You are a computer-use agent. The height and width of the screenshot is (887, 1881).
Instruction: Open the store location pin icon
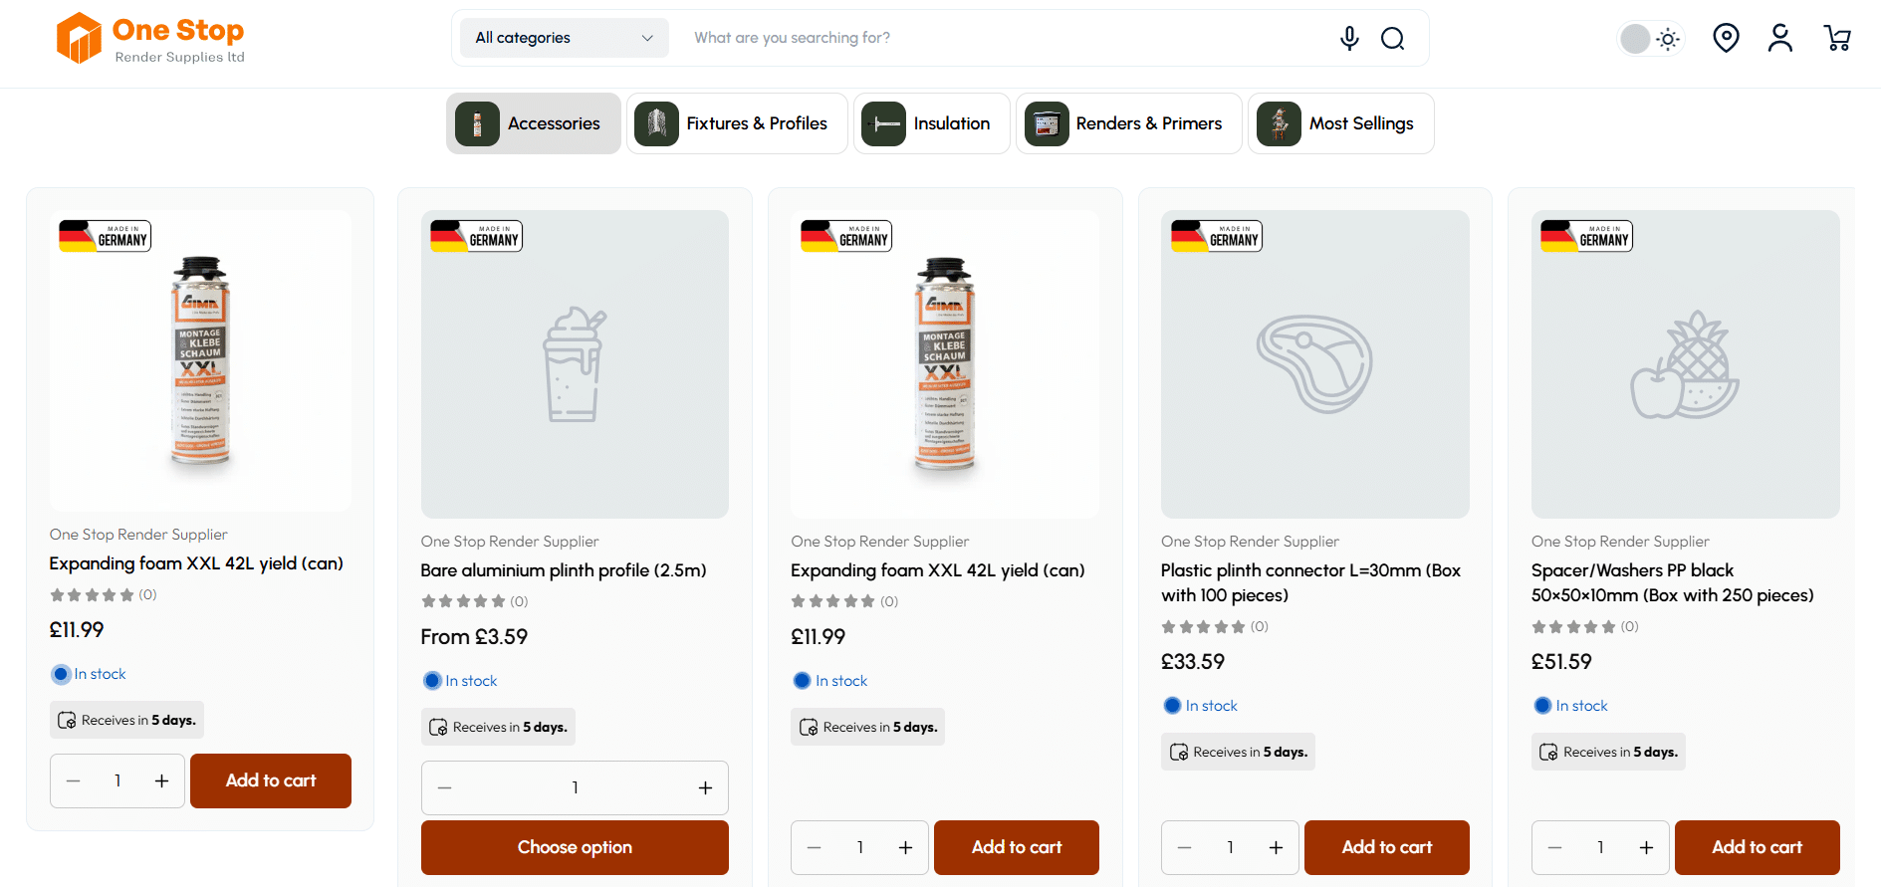pyautogui.click(x=1726, y=38)
